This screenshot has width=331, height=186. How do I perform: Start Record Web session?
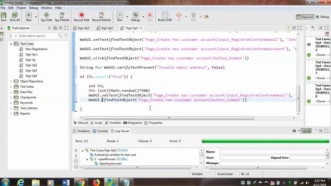coord(82,17)
